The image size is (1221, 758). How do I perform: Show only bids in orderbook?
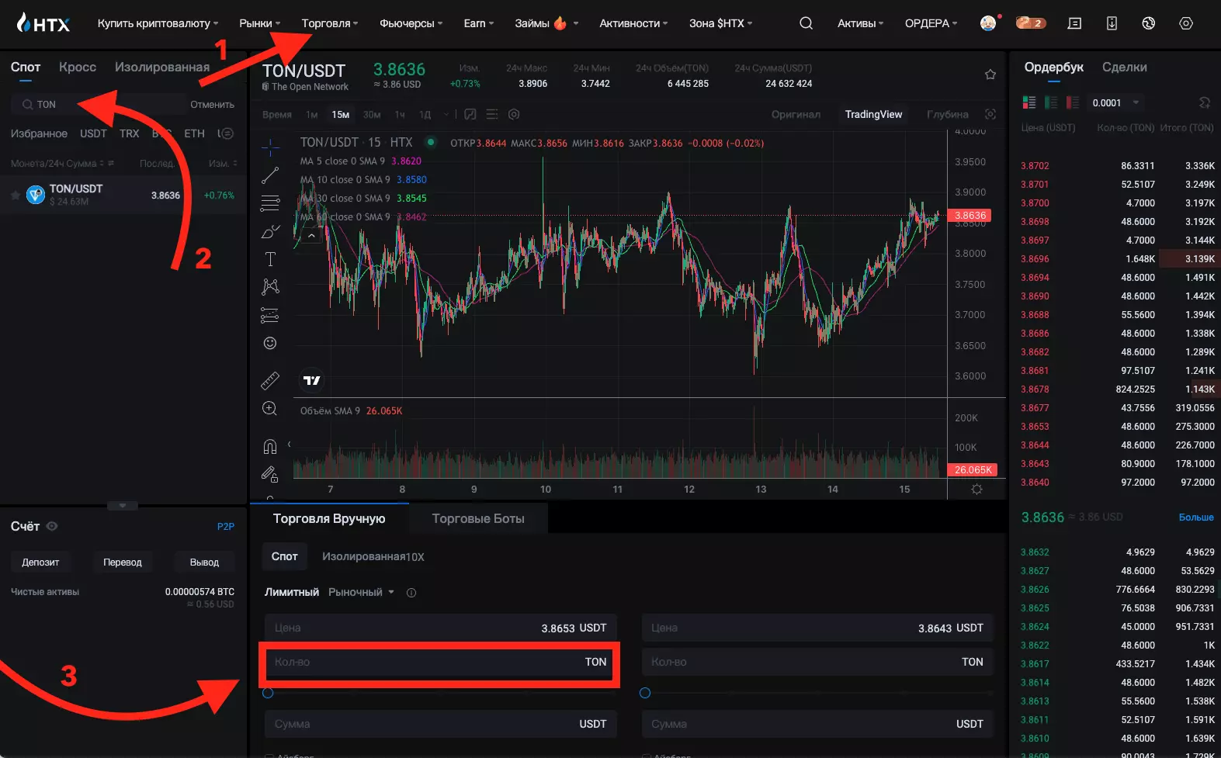tap(1052, 102)
